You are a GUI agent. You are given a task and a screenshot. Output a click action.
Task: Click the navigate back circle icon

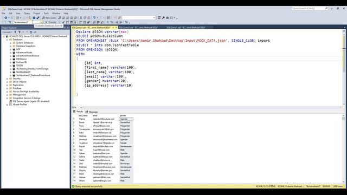coord(6,18)
